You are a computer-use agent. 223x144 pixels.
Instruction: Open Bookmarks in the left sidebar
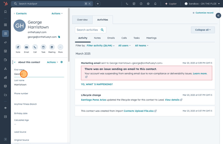[x=6, y=12]
